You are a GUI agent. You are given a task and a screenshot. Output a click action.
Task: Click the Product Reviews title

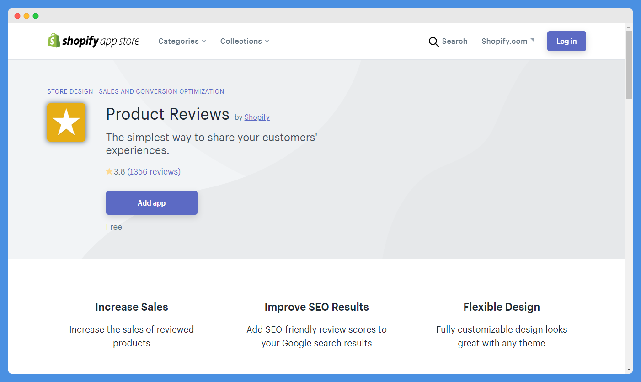pos(167,114)
